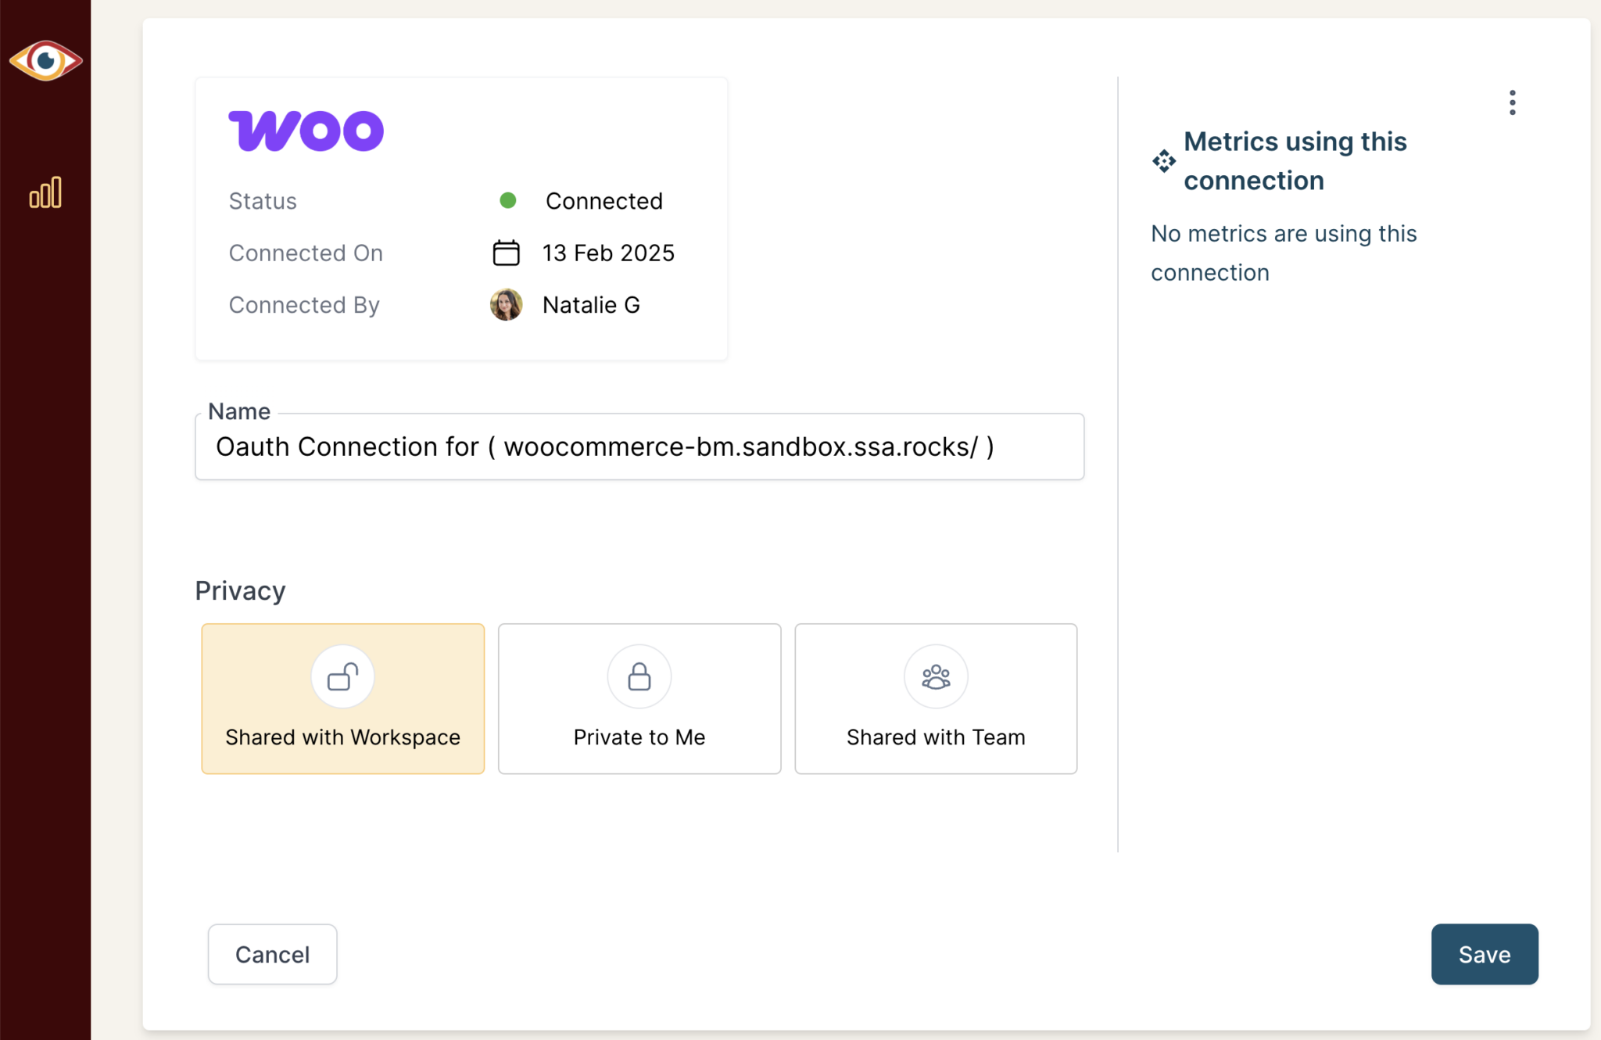The width and height of the screenshot is (1601, 1040).
Task: Click the unlock icon on Shared with Workspace
Action: click(x=342, y=676)
